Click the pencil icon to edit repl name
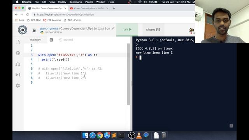Viewport: 249px width, 140px height. [113, 28]
